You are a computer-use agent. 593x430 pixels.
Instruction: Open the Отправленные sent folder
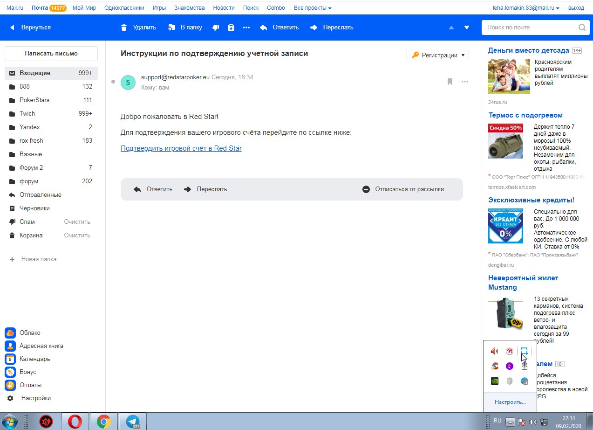click(x=51, y=195)
